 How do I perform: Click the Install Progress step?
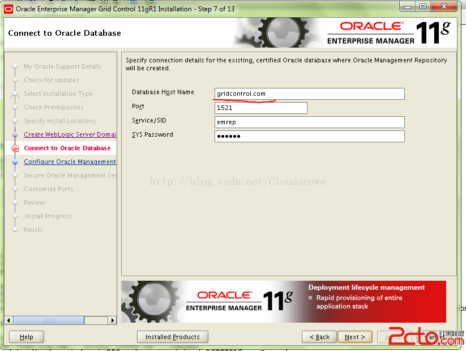click(49, 216)
